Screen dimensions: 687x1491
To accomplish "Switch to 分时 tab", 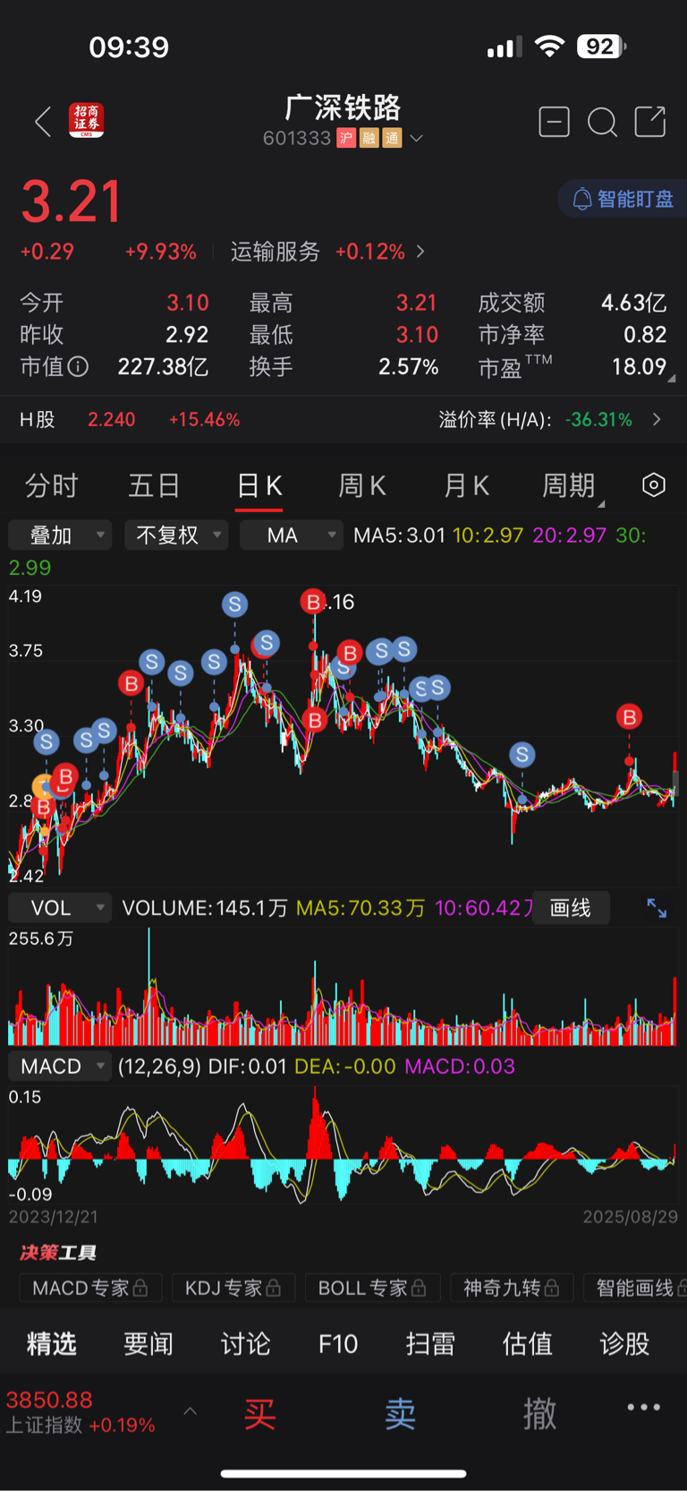I will [51, 485].
